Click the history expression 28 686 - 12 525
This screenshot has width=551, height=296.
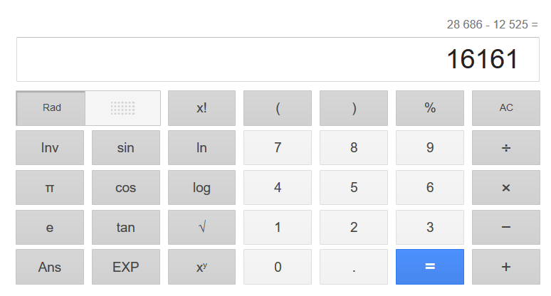tap(492, 25)
